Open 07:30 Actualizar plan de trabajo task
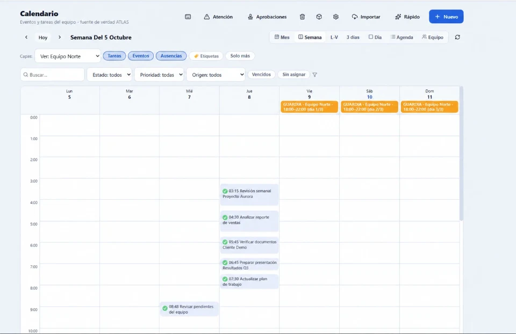 tap(249, 282)
